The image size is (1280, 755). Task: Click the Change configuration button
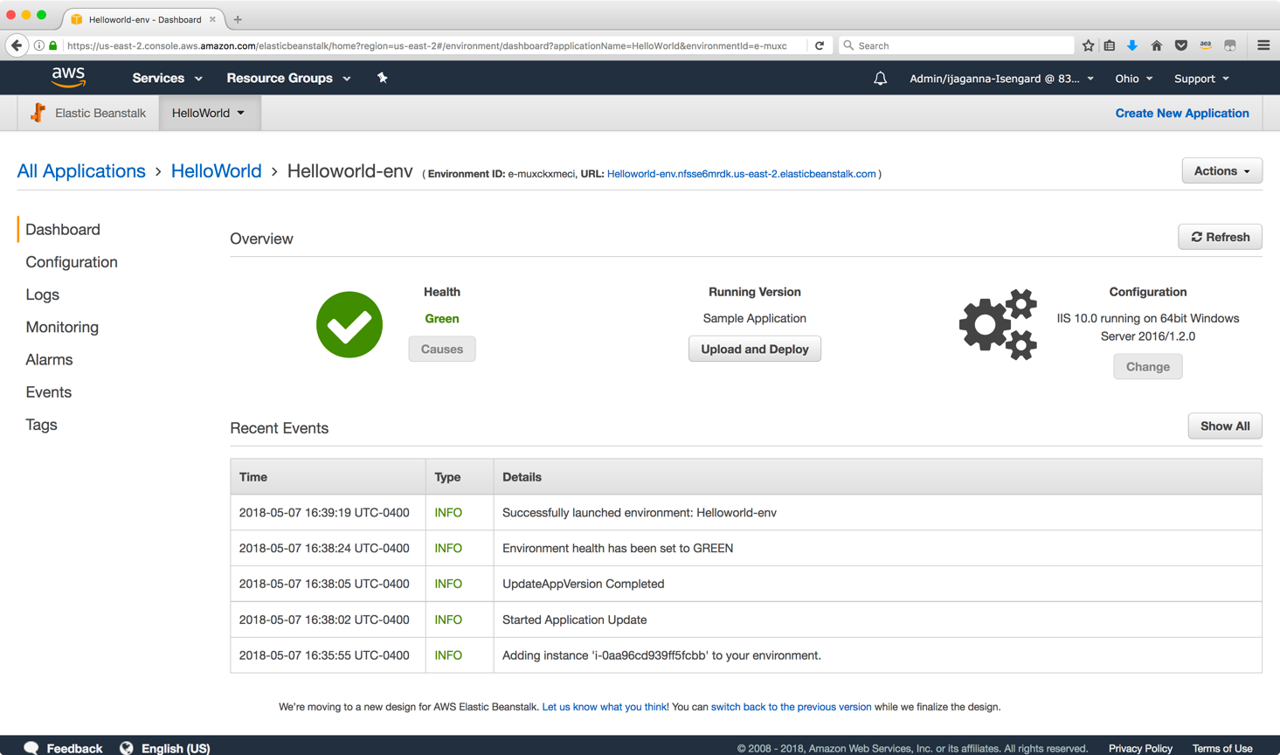tap(1147, 367)
